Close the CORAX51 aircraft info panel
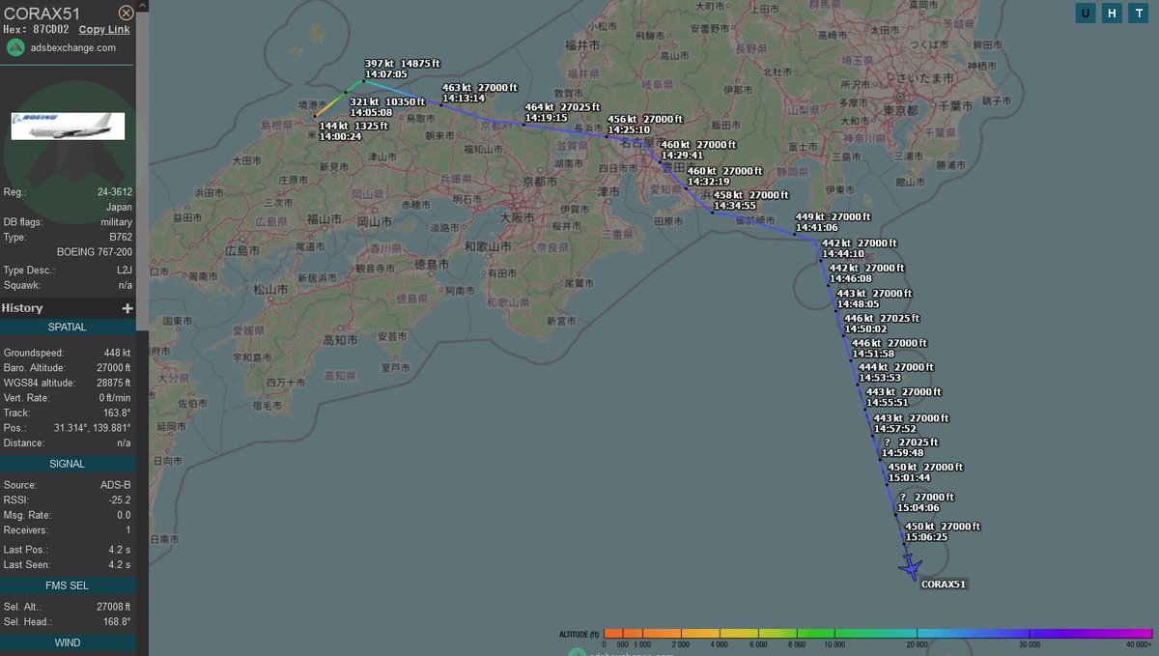 pos(126,13)
